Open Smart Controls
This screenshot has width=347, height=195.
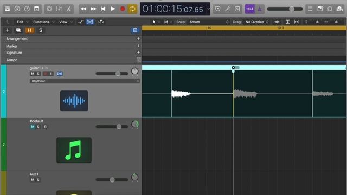49,9
